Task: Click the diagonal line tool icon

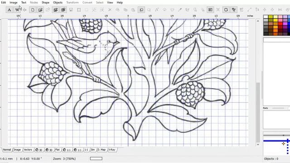Action: click(x=249, y=10)
